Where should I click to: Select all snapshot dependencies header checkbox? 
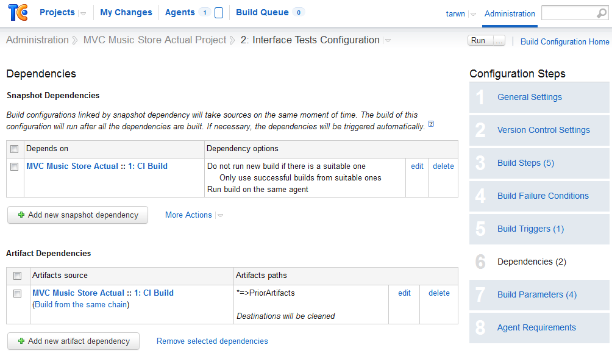click(x=15, y=149)
